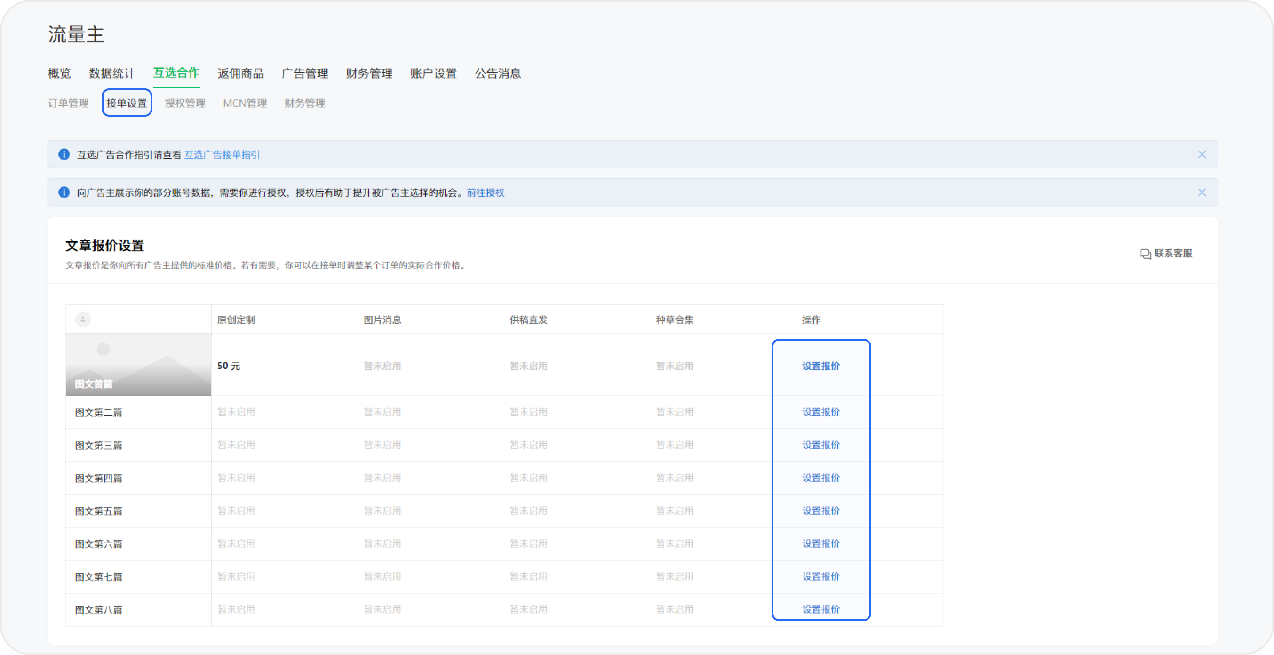Viewport: 1274px width, 655px height.
Task: Open the MCN管理 sub-tab
Action: [x=245, y=104]
